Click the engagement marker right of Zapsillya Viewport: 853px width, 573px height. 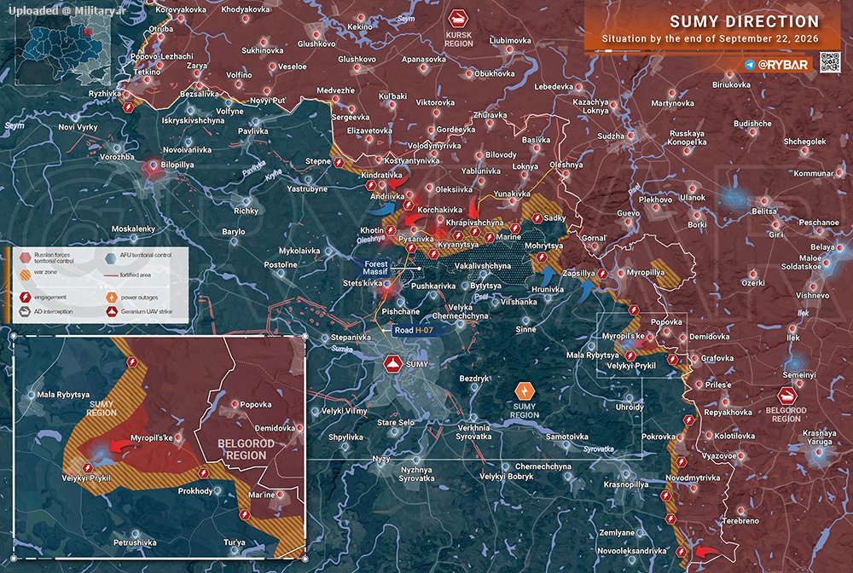[602, 274]
